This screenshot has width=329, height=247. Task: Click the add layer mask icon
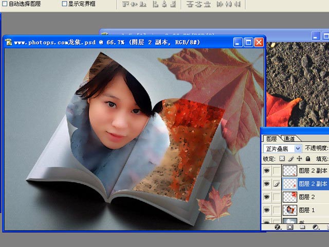[290, 226]
